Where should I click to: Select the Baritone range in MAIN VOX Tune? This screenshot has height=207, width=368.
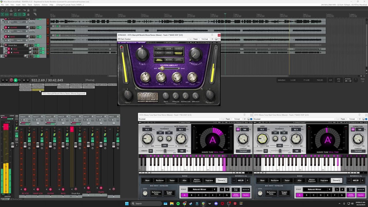pos(275,181)
